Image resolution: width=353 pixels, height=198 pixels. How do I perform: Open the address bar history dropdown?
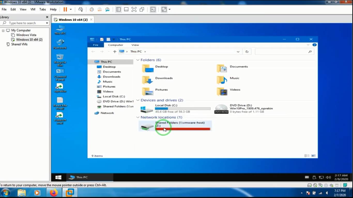pyautogui.click(x=238, y=52)
